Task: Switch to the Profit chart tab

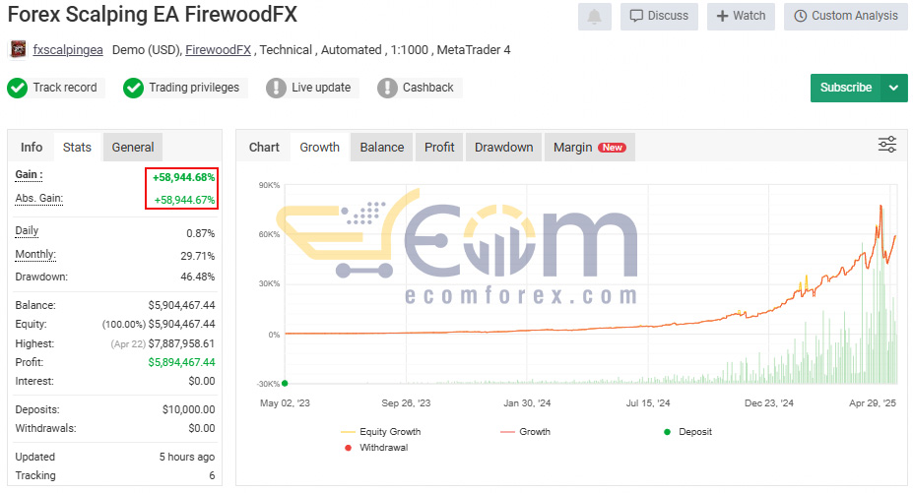Action: click(439, 148)
